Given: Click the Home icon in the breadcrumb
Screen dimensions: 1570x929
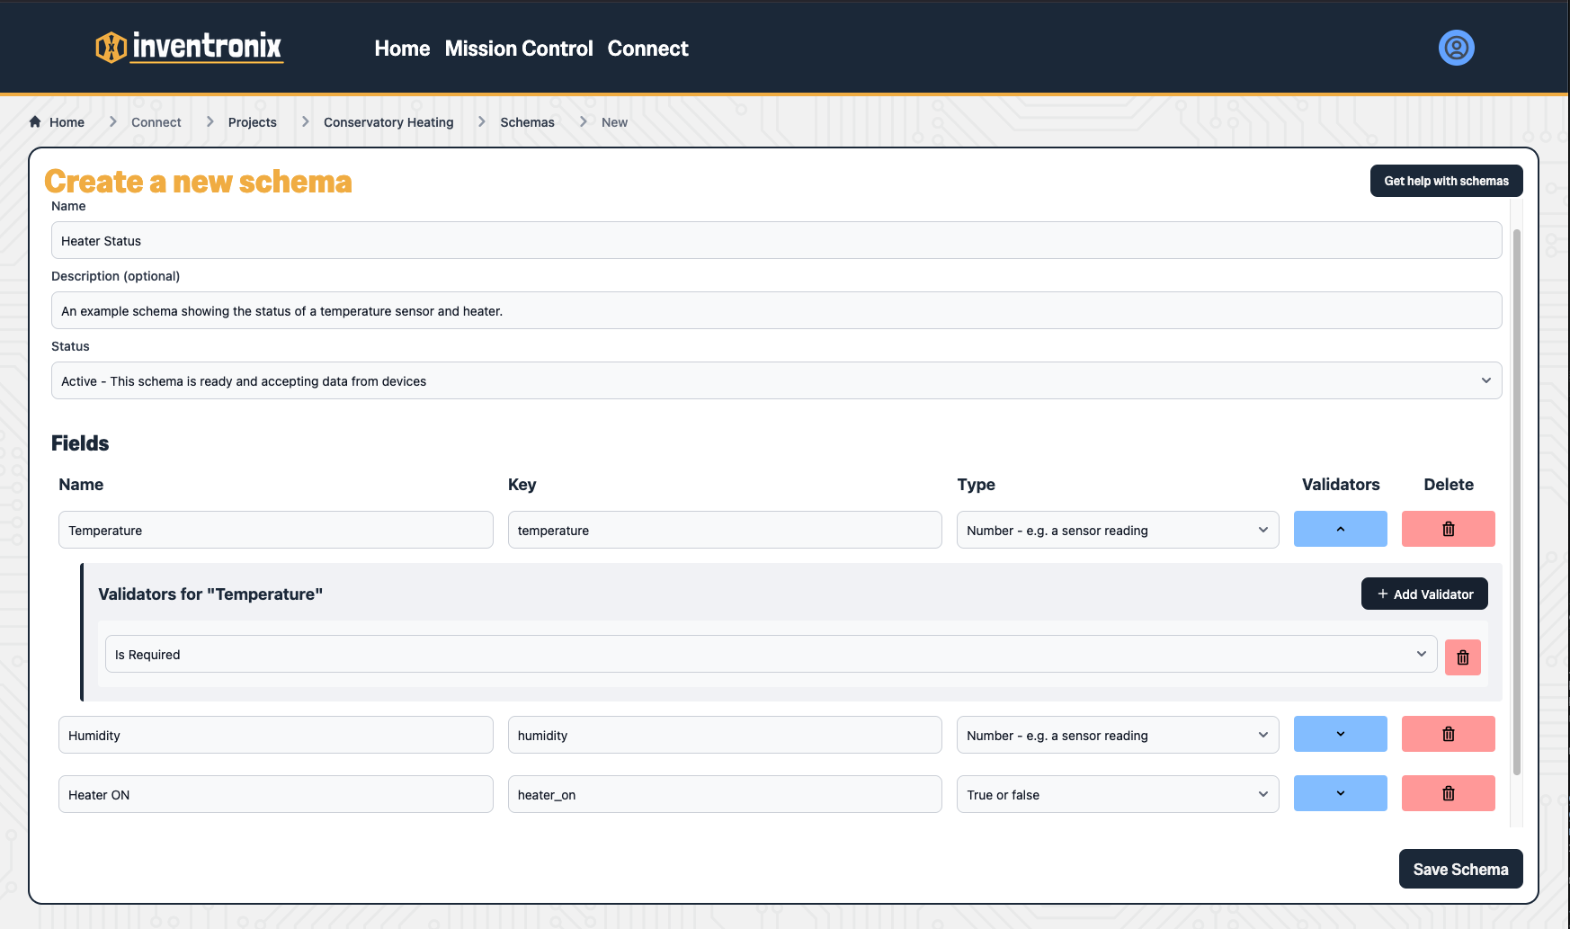Looking at the screenshot, I should tap(35, 122).
